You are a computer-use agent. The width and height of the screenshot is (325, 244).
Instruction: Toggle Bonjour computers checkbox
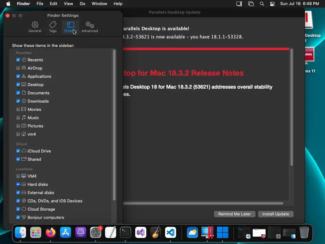click(18, 217)
